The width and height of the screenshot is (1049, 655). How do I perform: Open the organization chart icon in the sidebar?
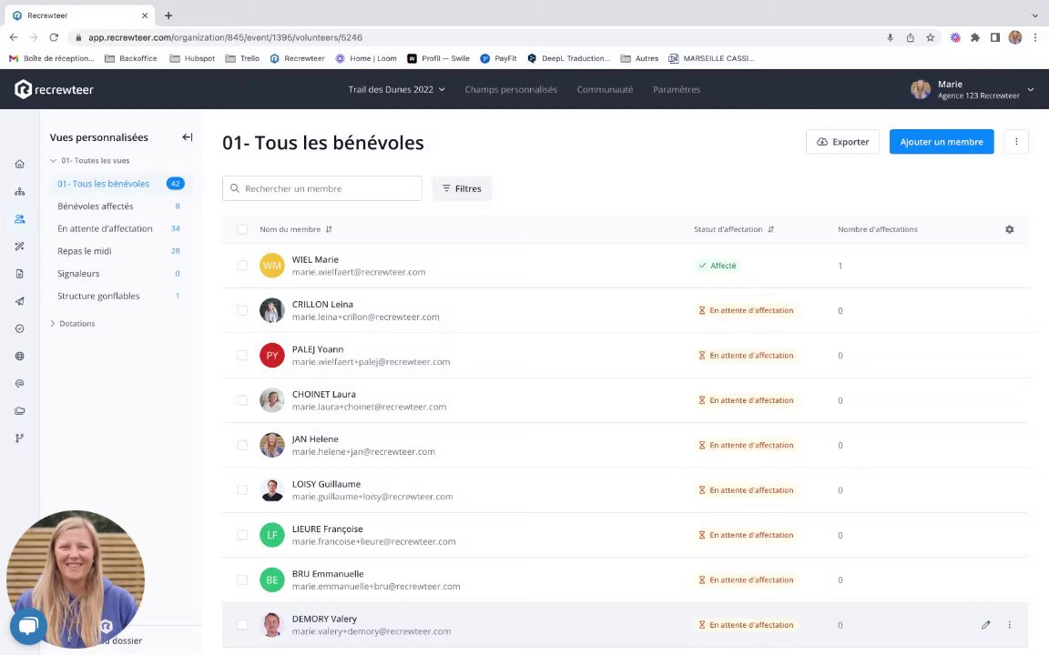(x=19, y=192)
